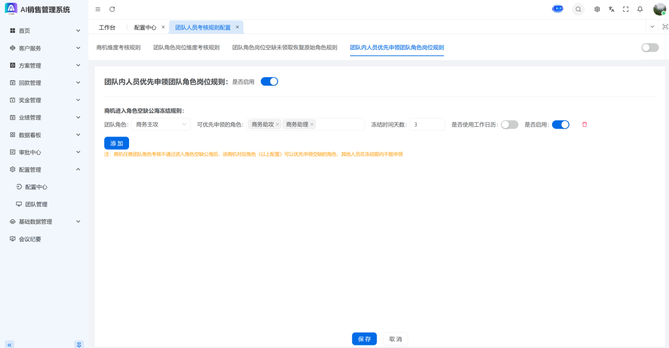Open the 团队角色 dropdown showing 商务主攻
Screen dimensions: 669x348
(161, 125)
